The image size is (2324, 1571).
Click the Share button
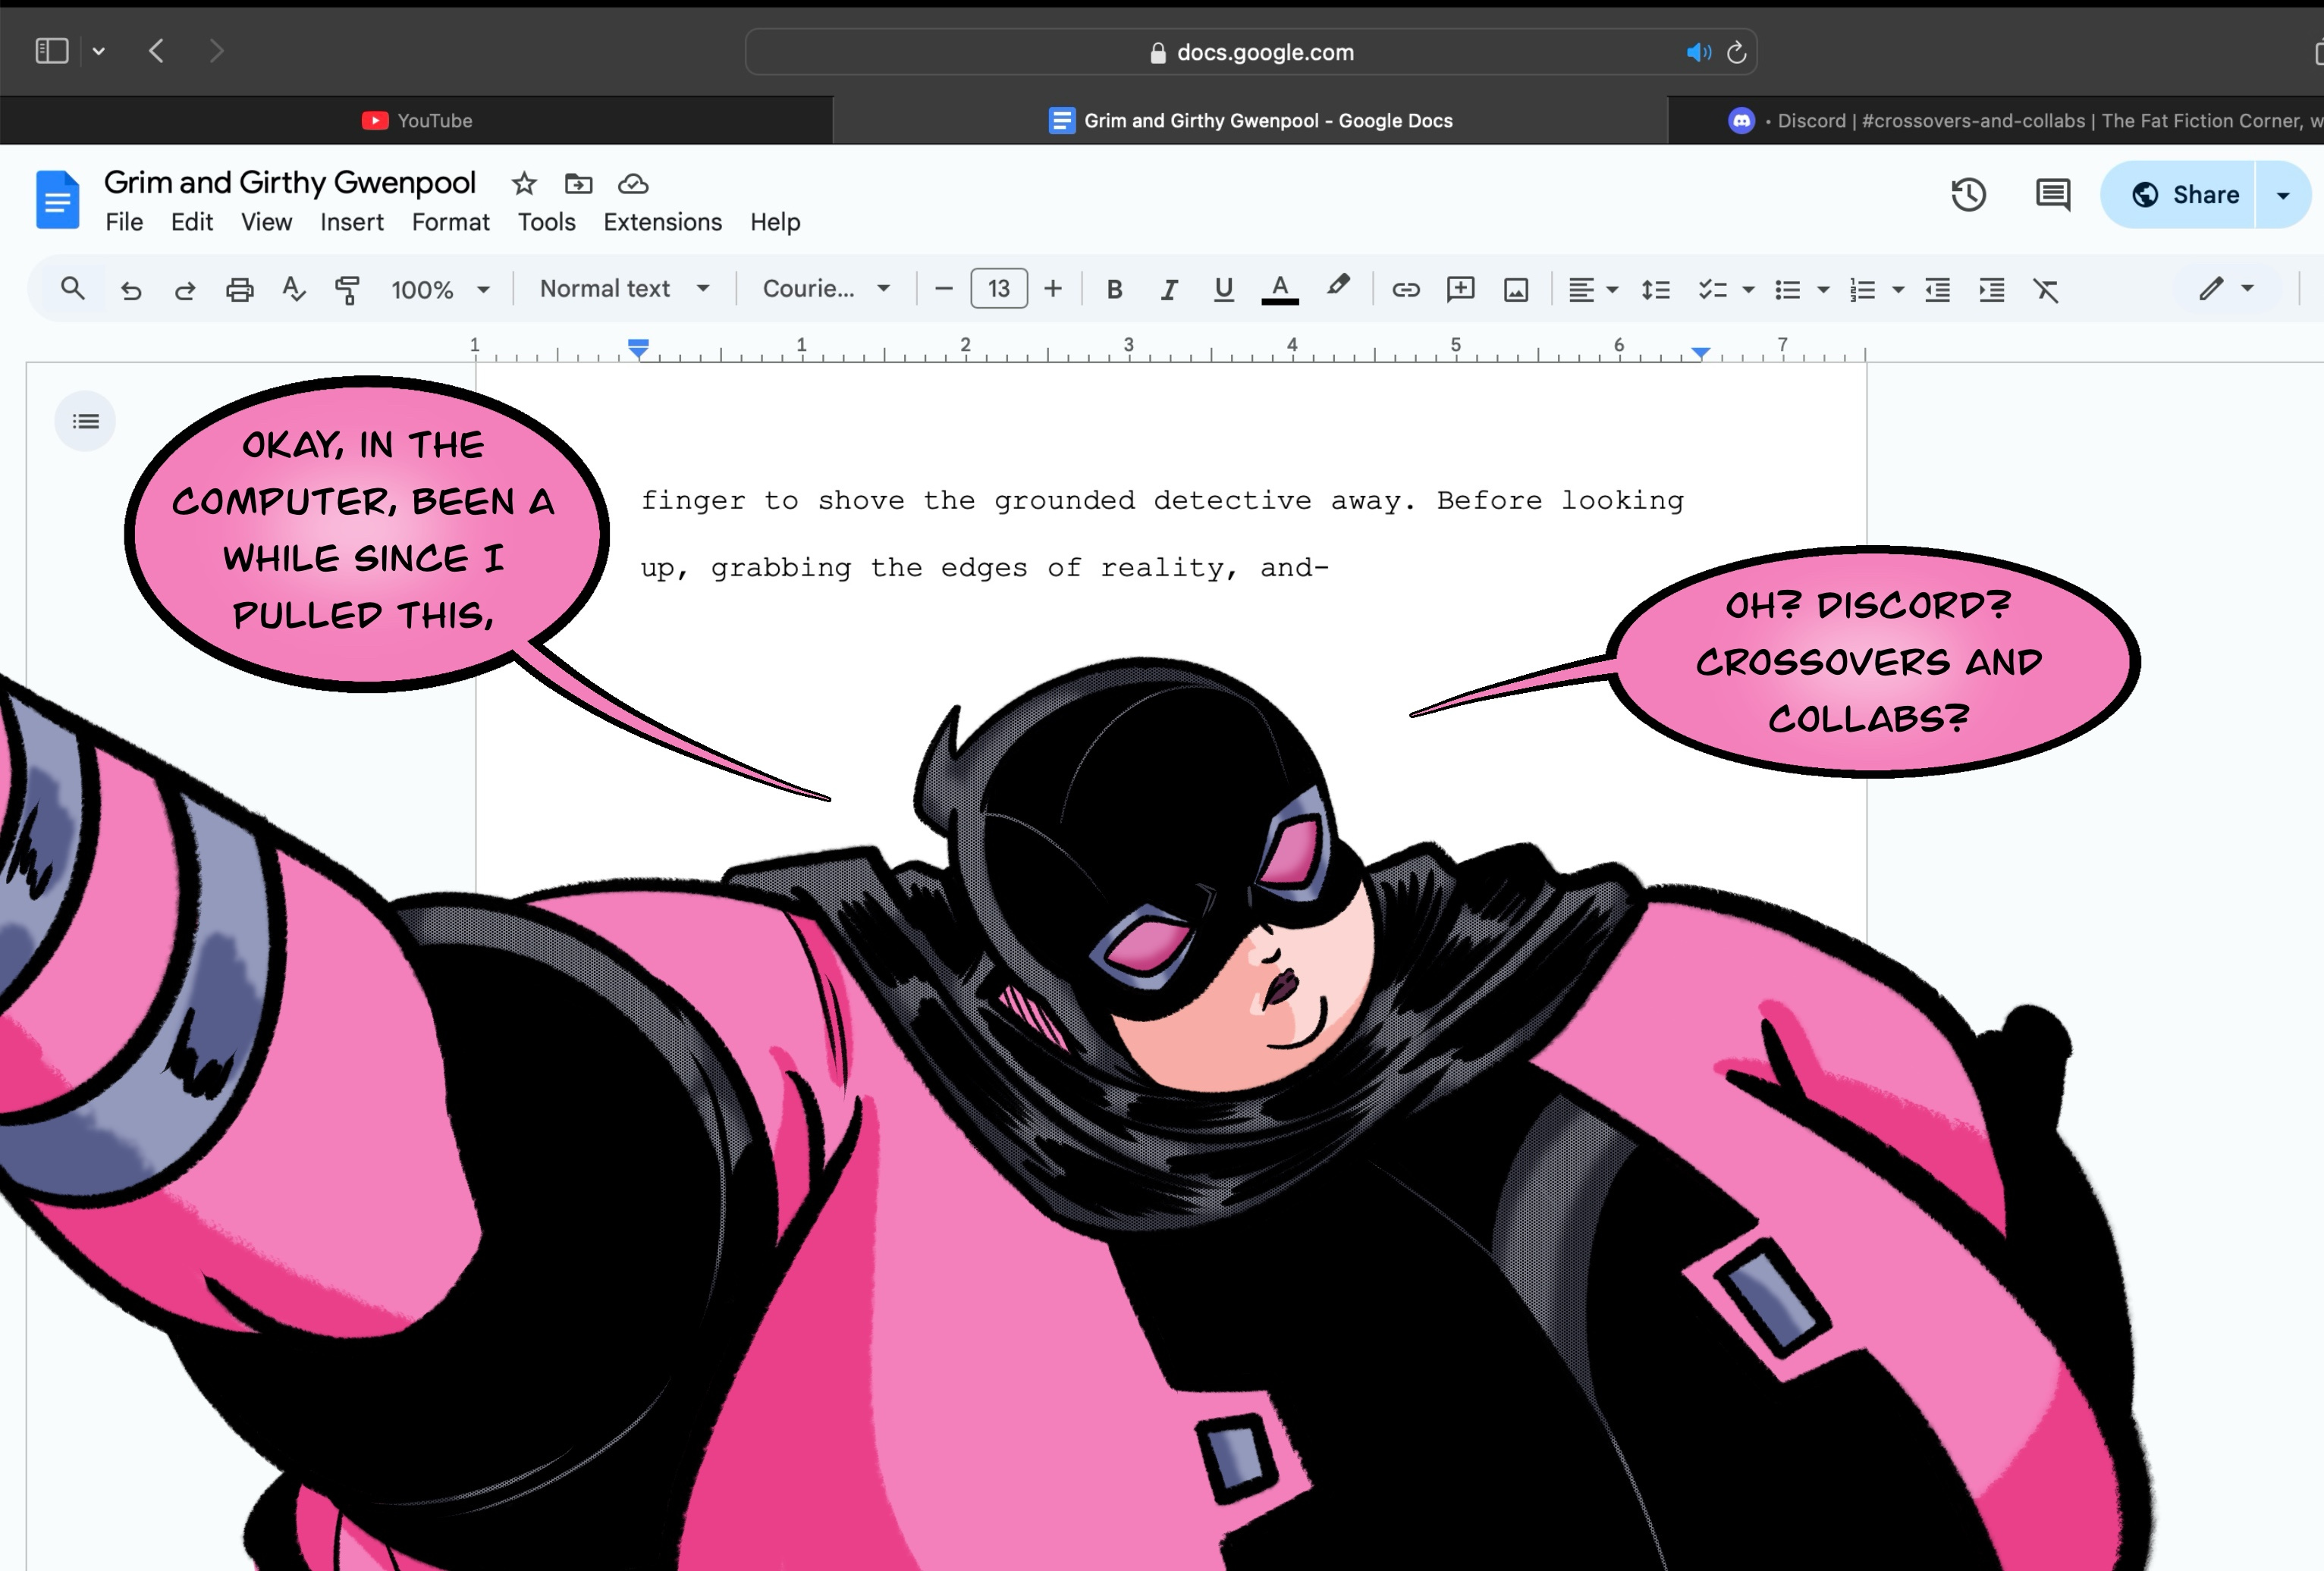2178,194
